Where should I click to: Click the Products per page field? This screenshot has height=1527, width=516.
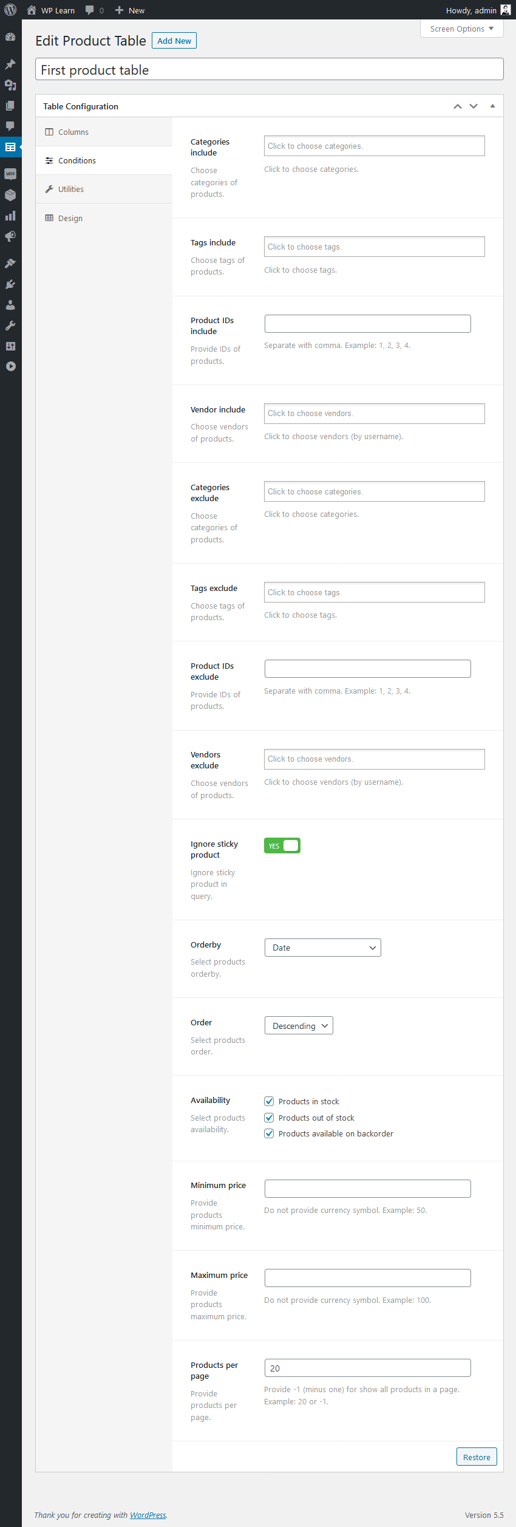pos(368,1368)
